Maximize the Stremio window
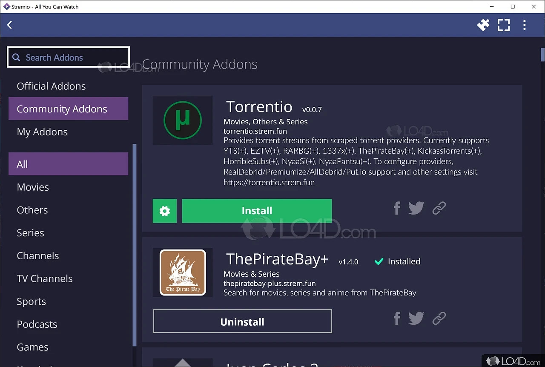The width and height of the screenshot is (545, 367). coord(513,6)
